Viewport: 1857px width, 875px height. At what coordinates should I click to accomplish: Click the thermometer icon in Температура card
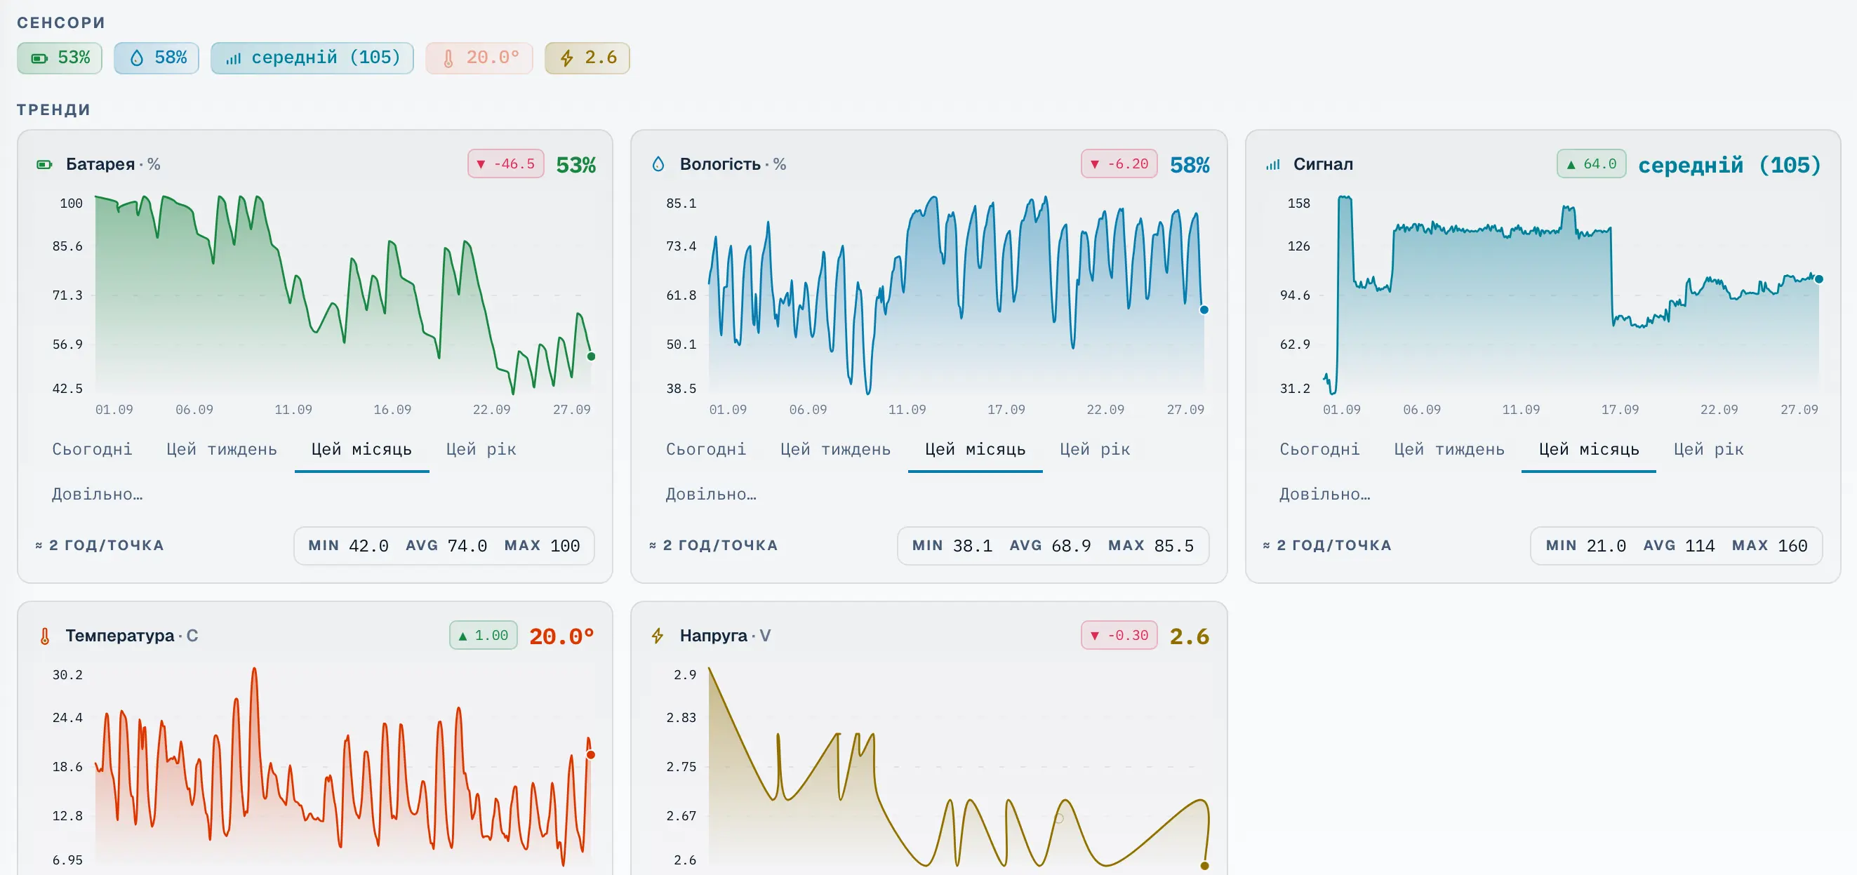(45, 636)
